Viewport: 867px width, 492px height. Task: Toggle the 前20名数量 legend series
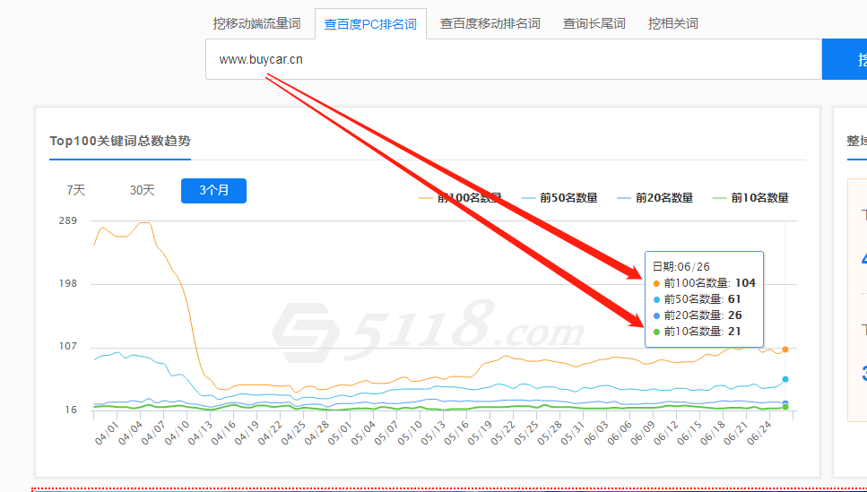click(x=655, y=198)
